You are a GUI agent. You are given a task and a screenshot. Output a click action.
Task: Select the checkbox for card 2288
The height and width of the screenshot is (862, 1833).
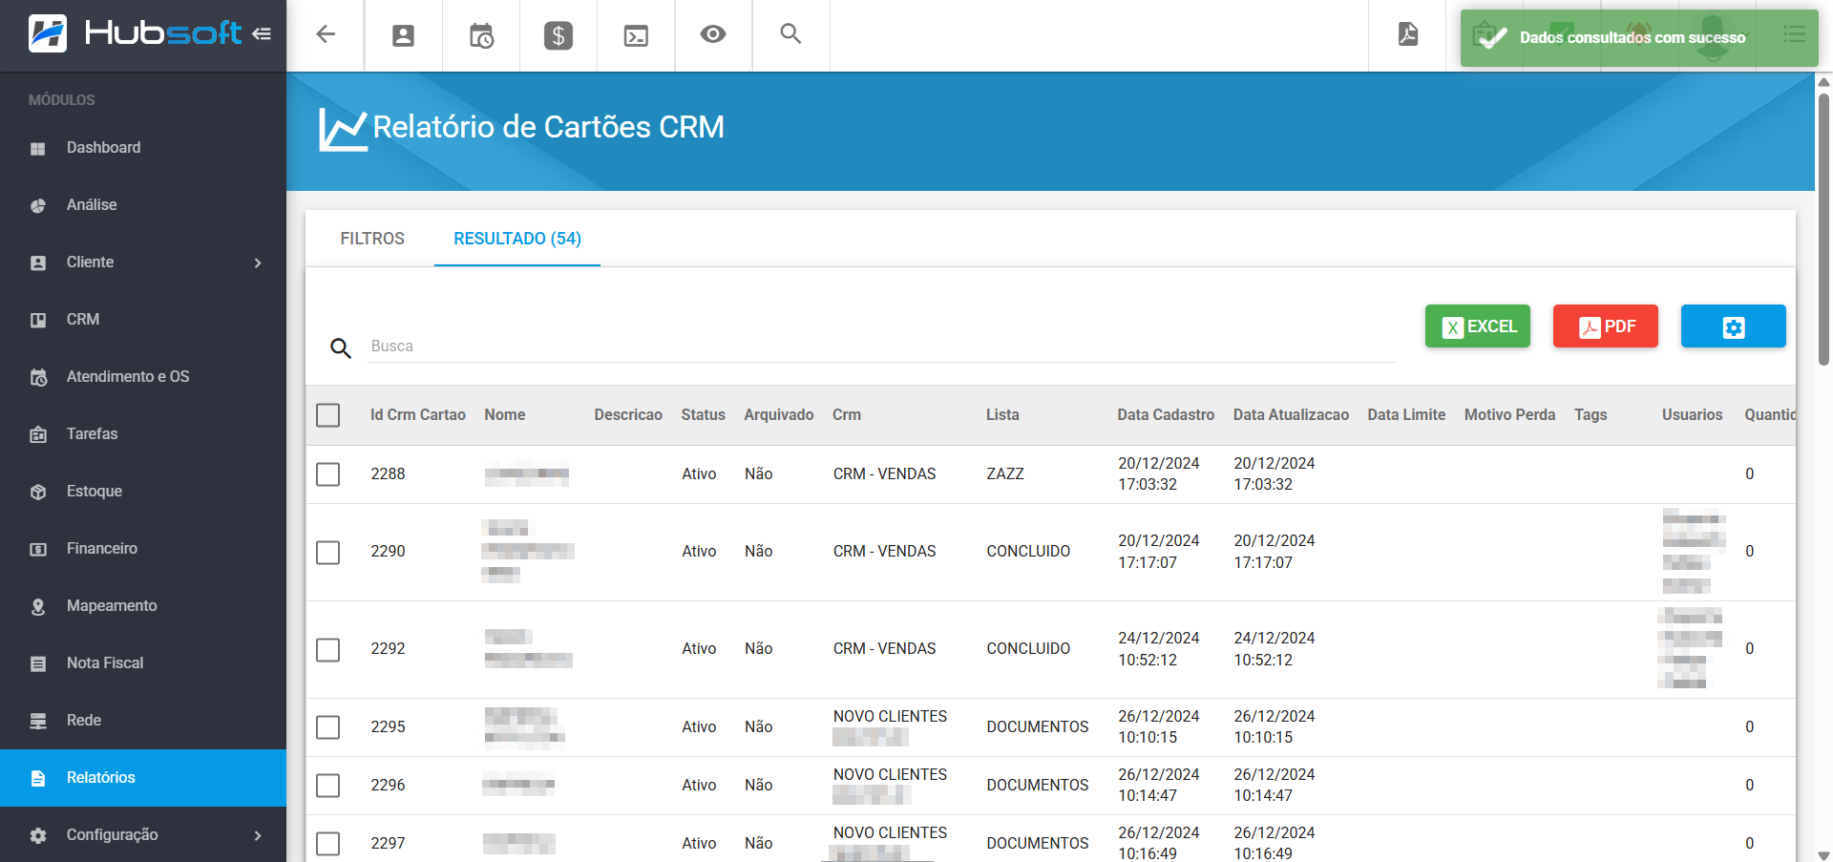click(328, 474)
